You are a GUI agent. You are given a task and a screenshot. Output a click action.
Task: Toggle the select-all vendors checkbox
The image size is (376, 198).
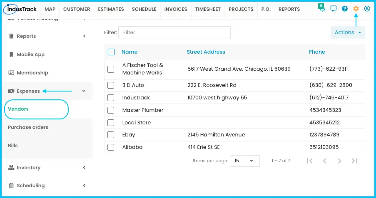coord(111,52)
